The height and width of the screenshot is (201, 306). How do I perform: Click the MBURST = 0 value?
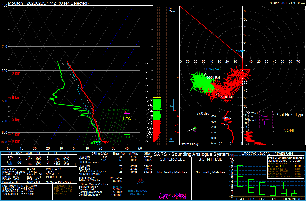click(54, 177)
